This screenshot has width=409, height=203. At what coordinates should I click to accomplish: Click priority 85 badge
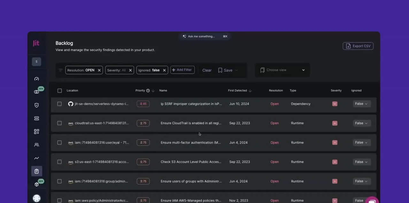143,104
